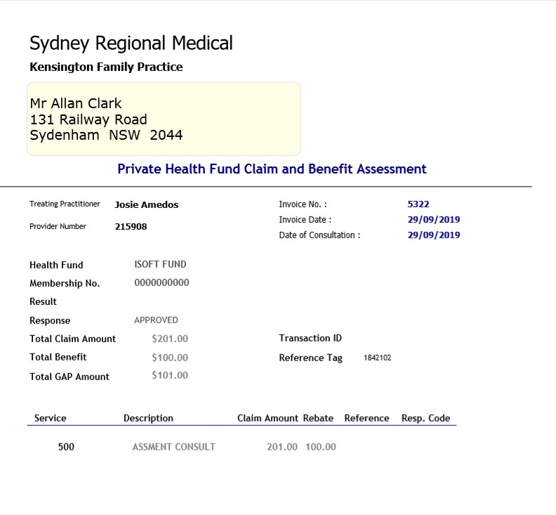Click the ASSMENT CONSULT description
Screen dimensions: 556x515
pos(174,447)
